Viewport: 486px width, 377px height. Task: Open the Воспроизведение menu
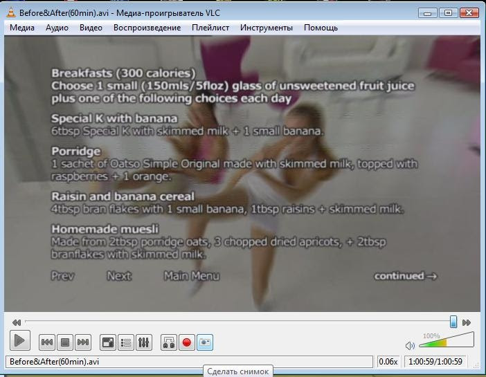[147, 28]
